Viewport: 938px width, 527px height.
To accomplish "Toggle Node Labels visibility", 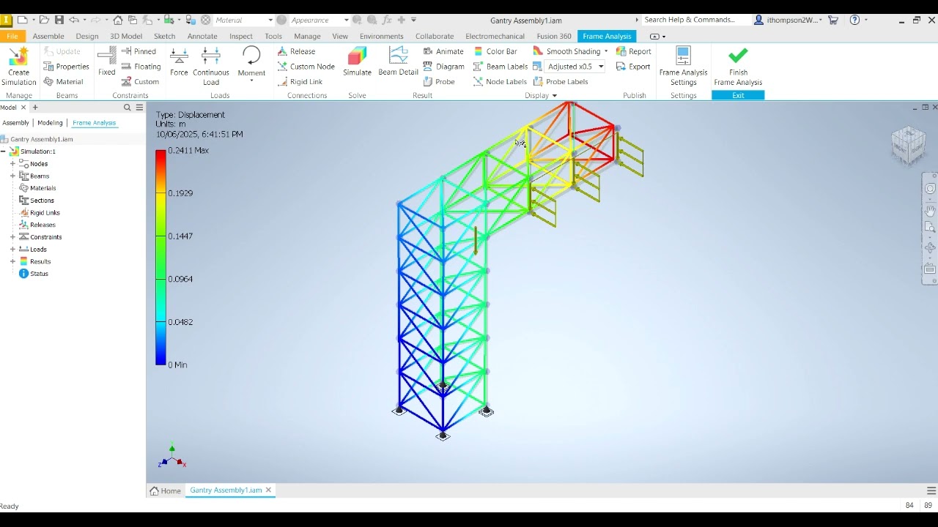I will [x=500, y=82].
